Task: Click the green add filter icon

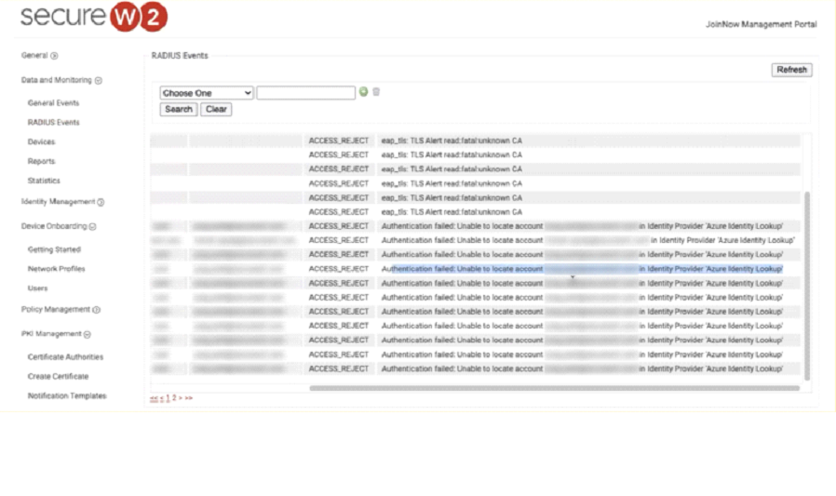Action: [x=364, y=92]
